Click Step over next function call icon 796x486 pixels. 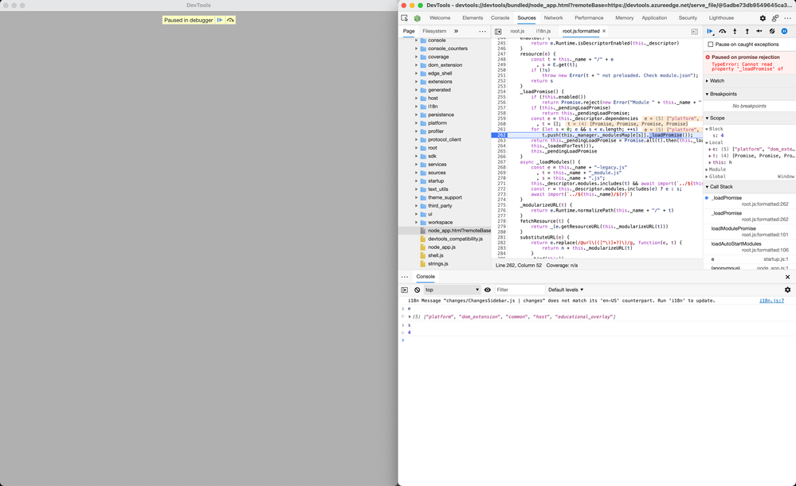(x=722, y=32)
